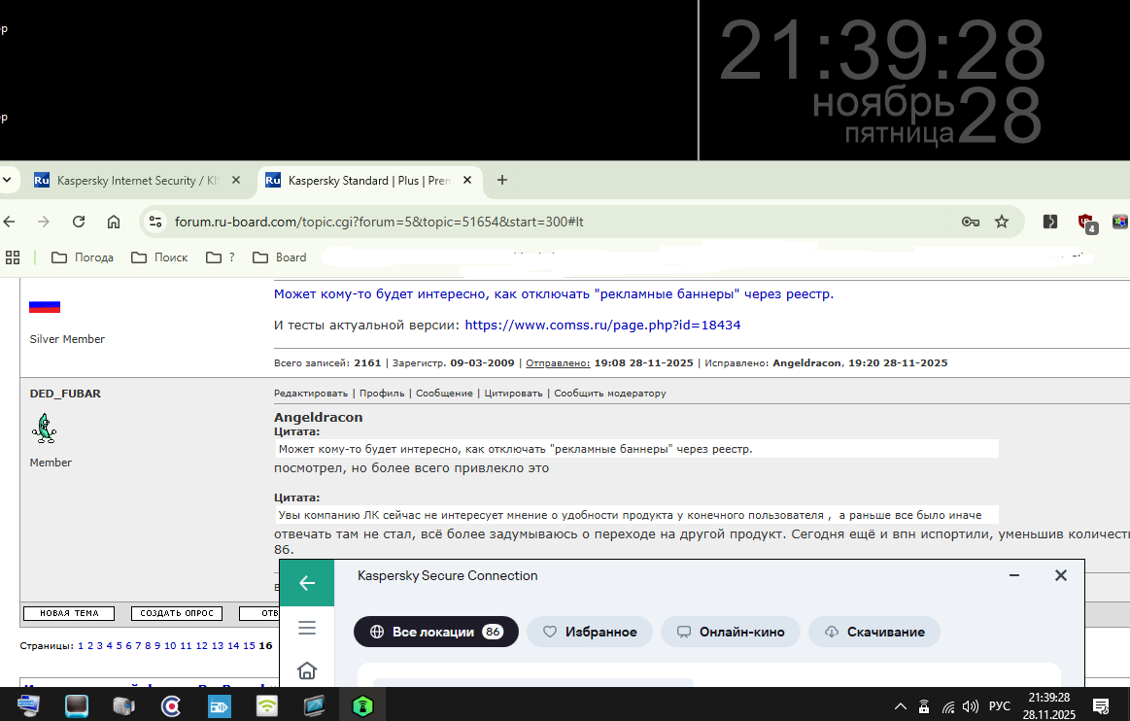Image resolution: width=1130 pixels, height=721 pixels.
Task: Select the Онлайн-кино filter
Action: point(730,632)
